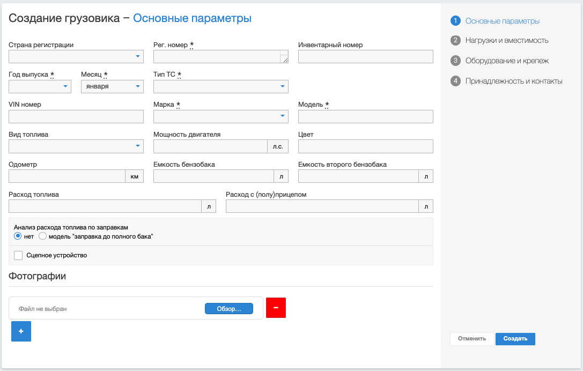The image size is (583, 371).
Task: Select the "нет" fuel analysis radio
Action: (x=18, y=236)
